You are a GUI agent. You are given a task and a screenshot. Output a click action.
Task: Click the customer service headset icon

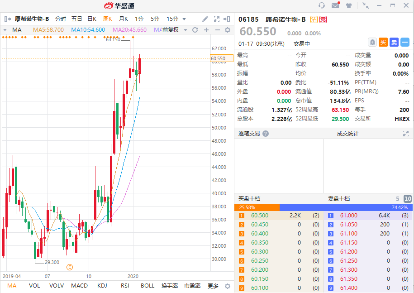tap(321, 5)
